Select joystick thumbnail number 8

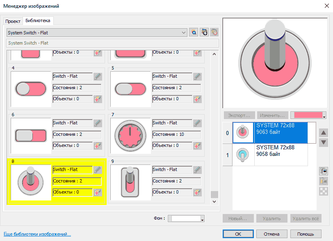click(x=31, y=182)
